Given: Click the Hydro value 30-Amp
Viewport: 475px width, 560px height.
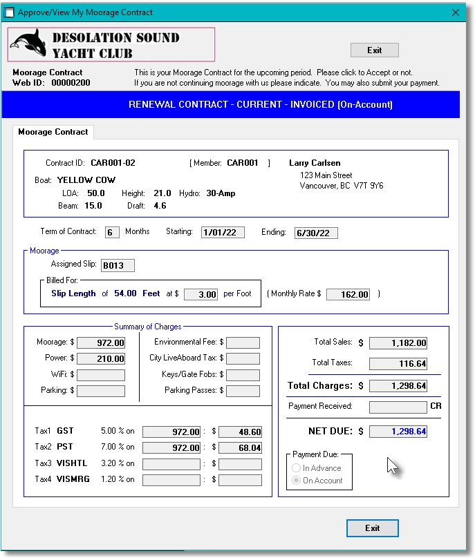Looking at the screenshot, I should point(221,193).
